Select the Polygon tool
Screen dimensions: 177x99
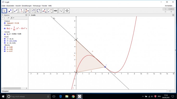point(27,11)
